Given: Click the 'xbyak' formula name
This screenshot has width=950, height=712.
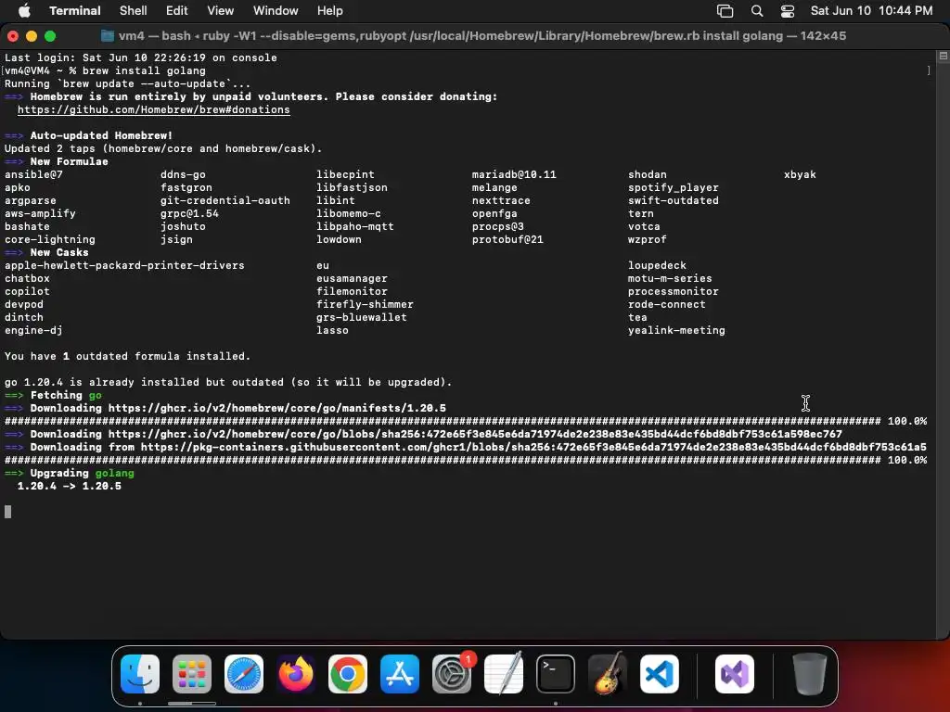Looking at the screenshot, I should (800, 174).
